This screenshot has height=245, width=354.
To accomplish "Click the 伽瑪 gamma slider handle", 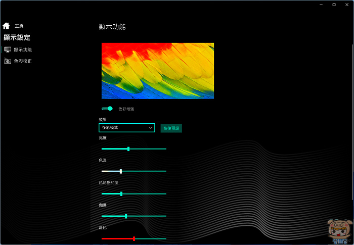I will pos(126,216).
